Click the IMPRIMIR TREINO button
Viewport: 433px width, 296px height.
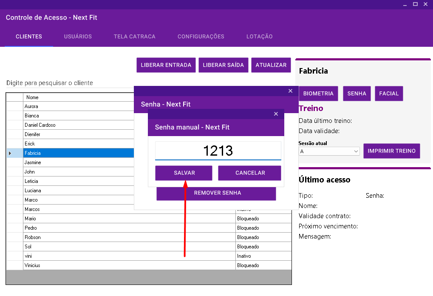[392, 151]
